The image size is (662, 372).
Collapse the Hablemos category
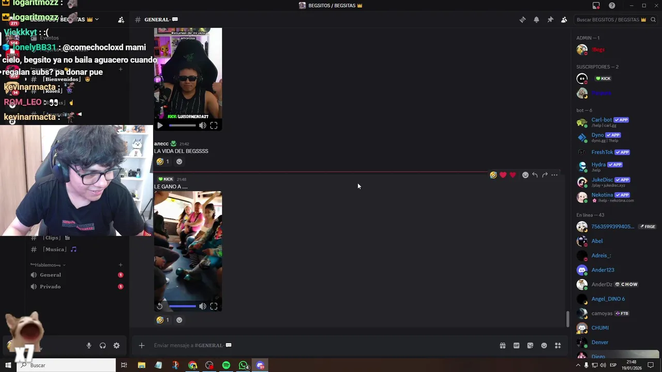pos(48,265)
